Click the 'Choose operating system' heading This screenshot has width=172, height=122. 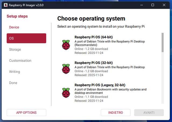click(x=91, y=19)
